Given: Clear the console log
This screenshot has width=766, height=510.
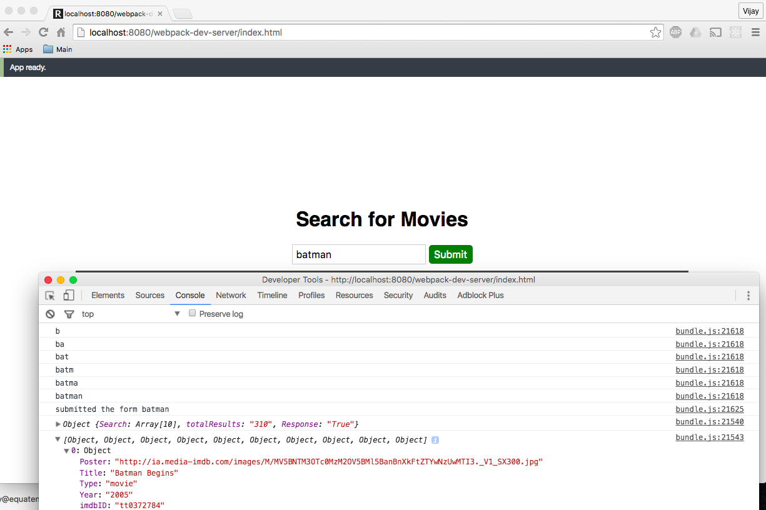Looking at the screenshot, I should pos(50,314).
